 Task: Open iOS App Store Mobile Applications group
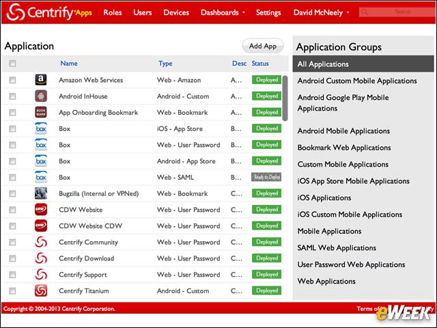click(x=354, y=181)
